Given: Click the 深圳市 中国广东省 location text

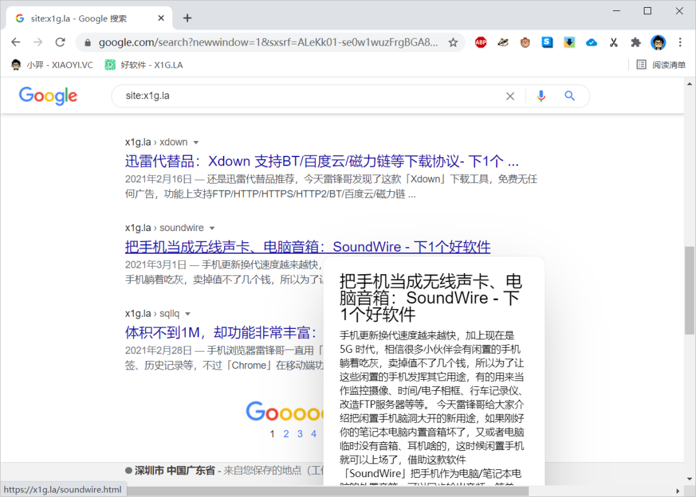Looking at the screenshot, I should pos(175,470).
